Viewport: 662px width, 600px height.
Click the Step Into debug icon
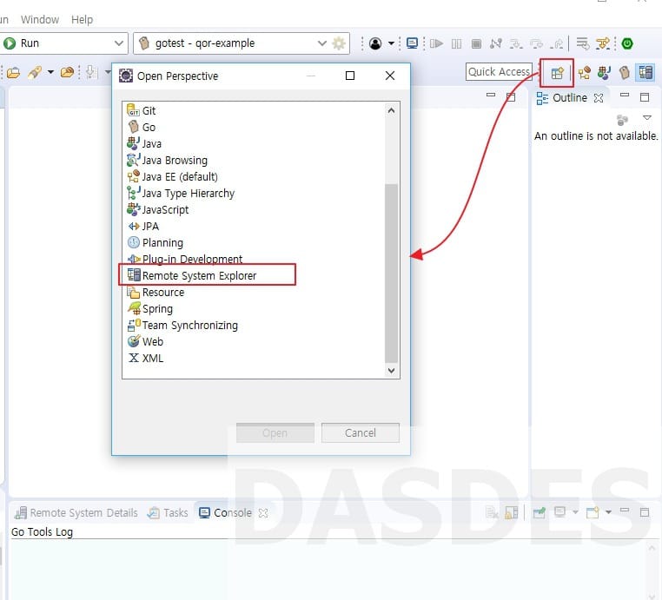click(516, 43)
